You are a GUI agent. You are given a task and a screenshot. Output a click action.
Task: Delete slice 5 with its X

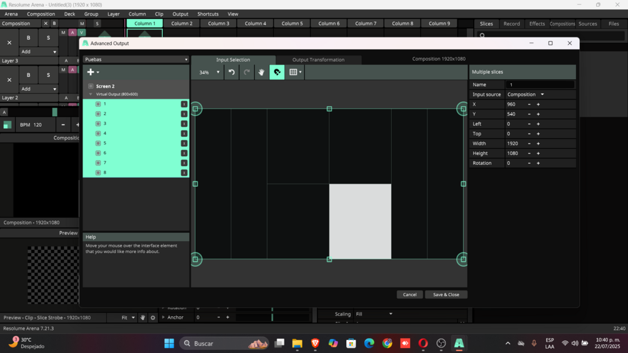point(184,143)
